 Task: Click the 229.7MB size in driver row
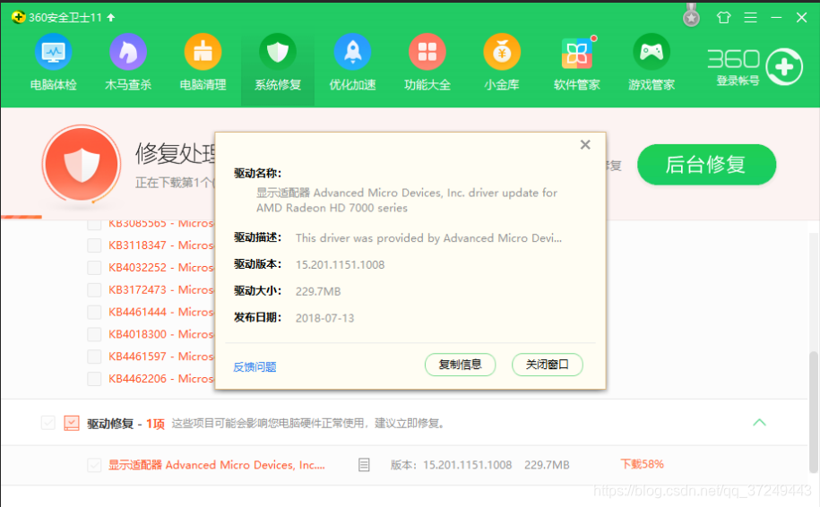[x=547, y=465]
